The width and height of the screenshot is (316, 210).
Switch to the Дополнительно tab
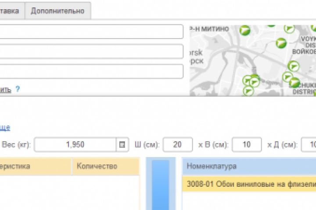[x=58, y=11]
